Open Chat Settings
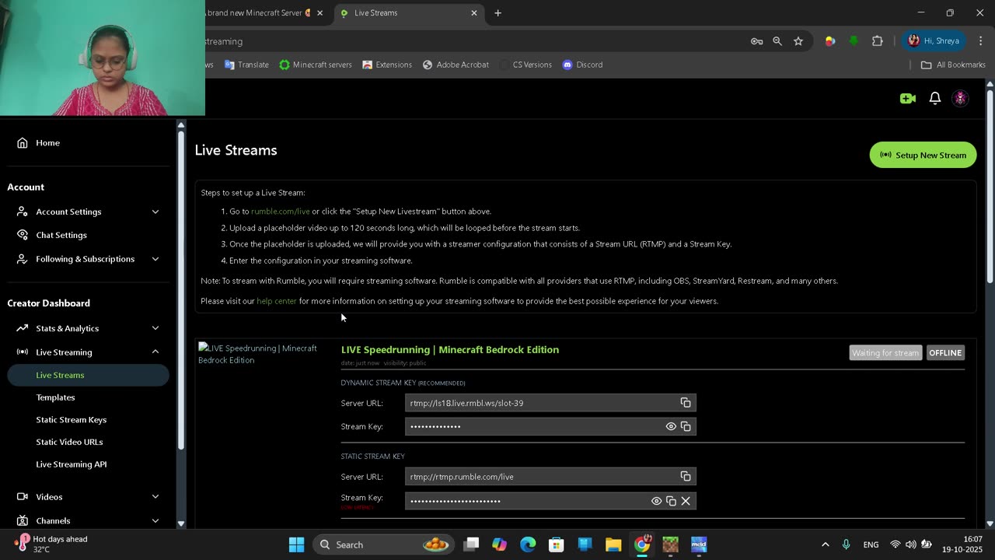Image resolution: width=995 pixels, height=560 pixels. (x=61, y=235)
